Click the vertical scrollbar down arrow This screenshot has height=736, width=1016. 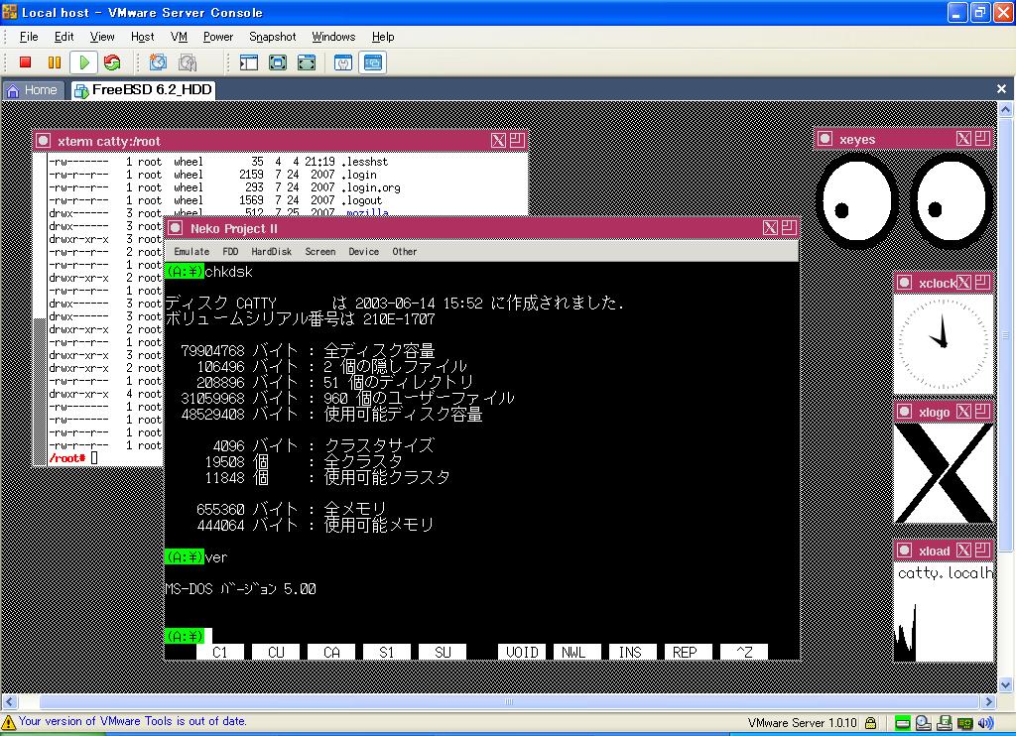(x=1006, y=684)
